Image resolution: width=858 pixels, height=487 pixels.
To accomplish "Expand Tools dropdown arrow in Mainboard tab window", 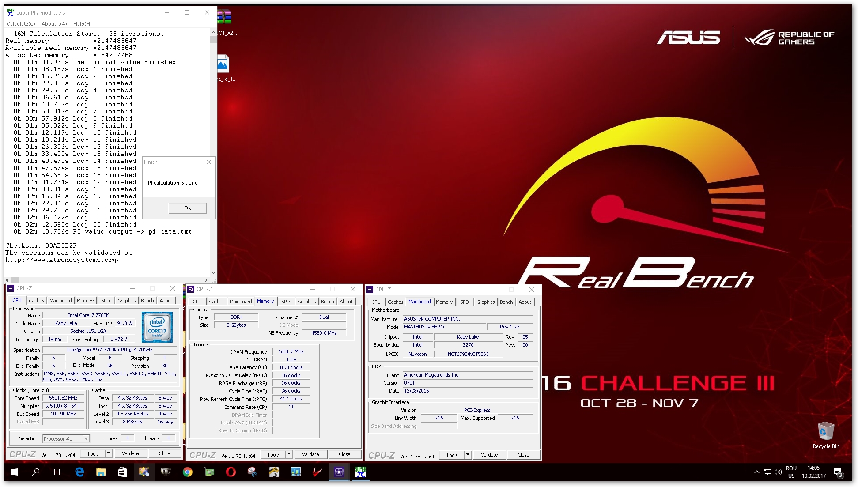I will pyautogui.click(x=468, y=455).
